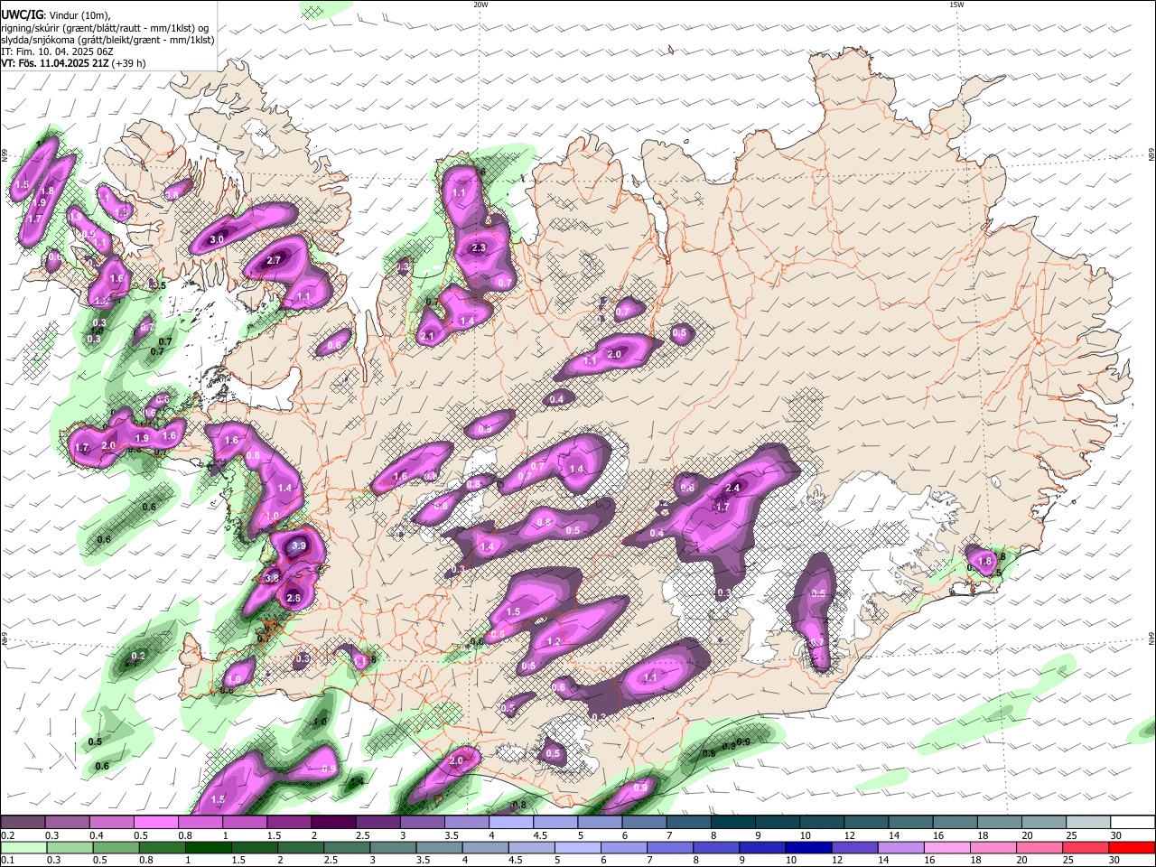Click the '20W' longitude label
Screen dimensions: 1156x867
(480, 5)
